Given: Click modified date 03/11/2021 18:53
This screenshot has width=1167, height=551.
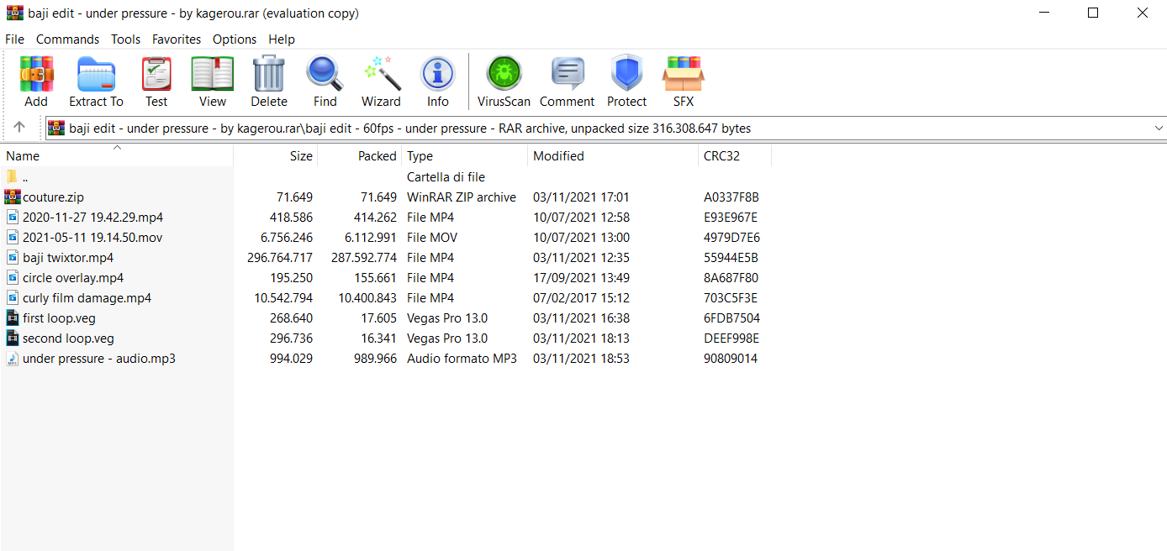Looking at the screenshot, I should tap(581, 359).
